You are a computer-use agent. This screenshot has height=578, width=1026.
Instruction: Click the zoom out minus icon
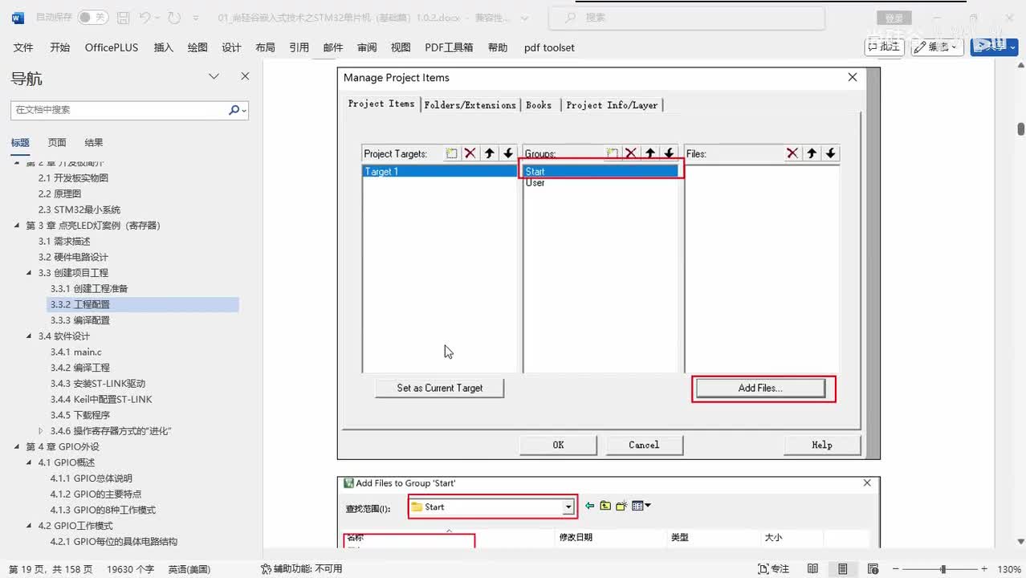click(x=896, y=569)
